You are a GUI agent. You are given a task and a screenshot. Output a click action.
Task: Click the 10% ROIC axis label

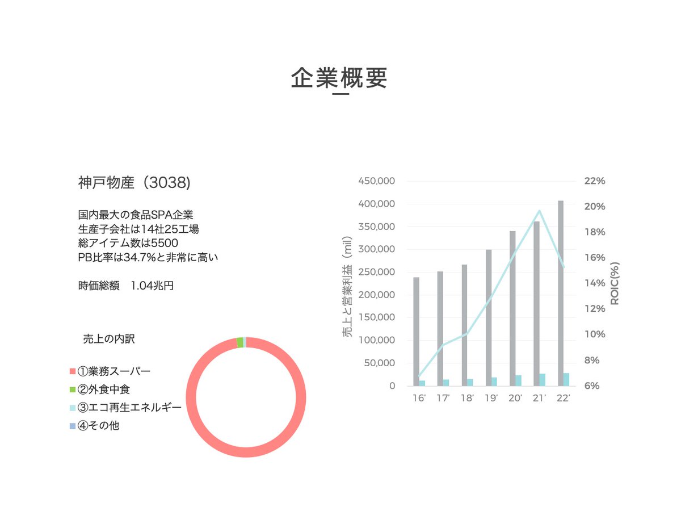point(595,334)
